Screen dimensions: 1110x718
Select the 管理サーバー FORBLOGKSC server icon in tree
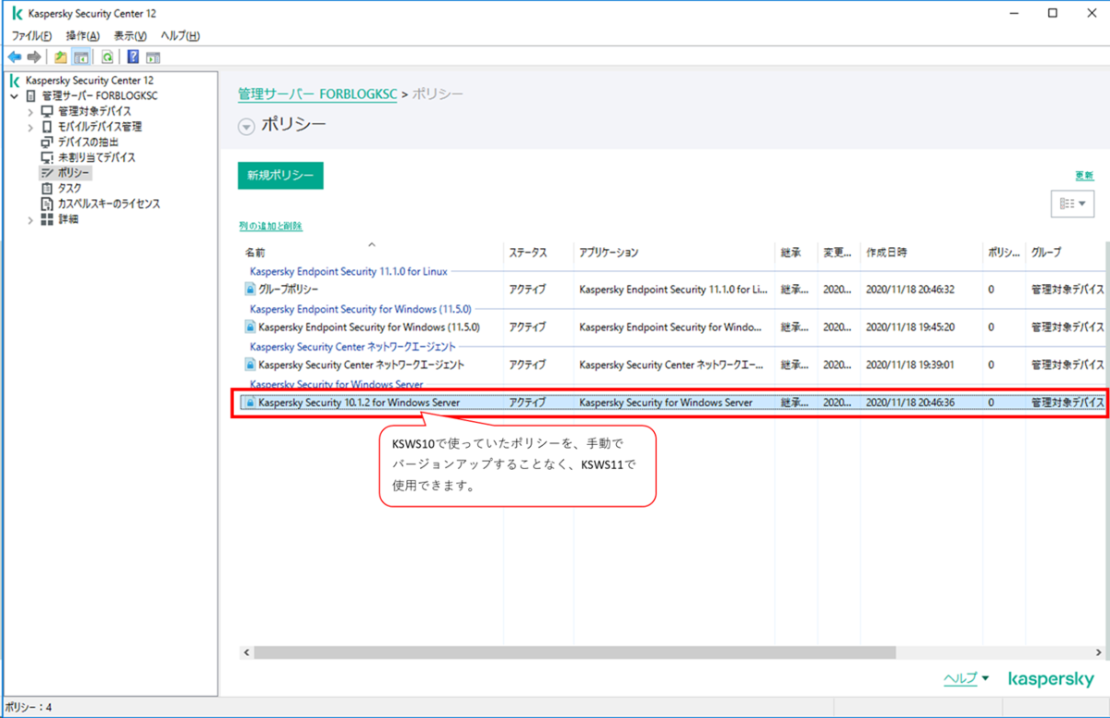coord(31,96)
